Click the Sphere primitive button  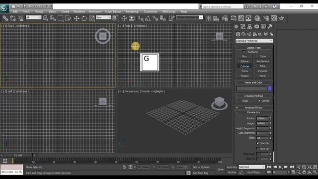244,61
